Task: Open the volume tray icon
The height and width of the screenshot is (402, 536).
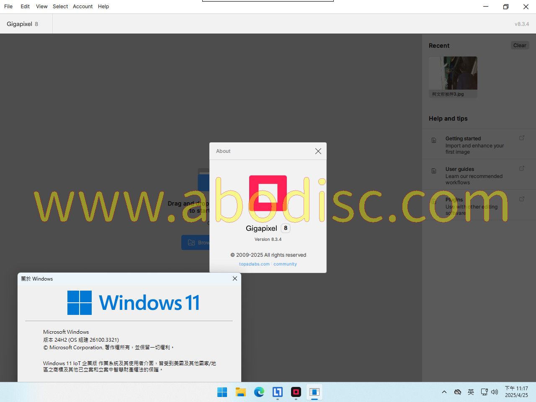Action: [x=495, y=392]
